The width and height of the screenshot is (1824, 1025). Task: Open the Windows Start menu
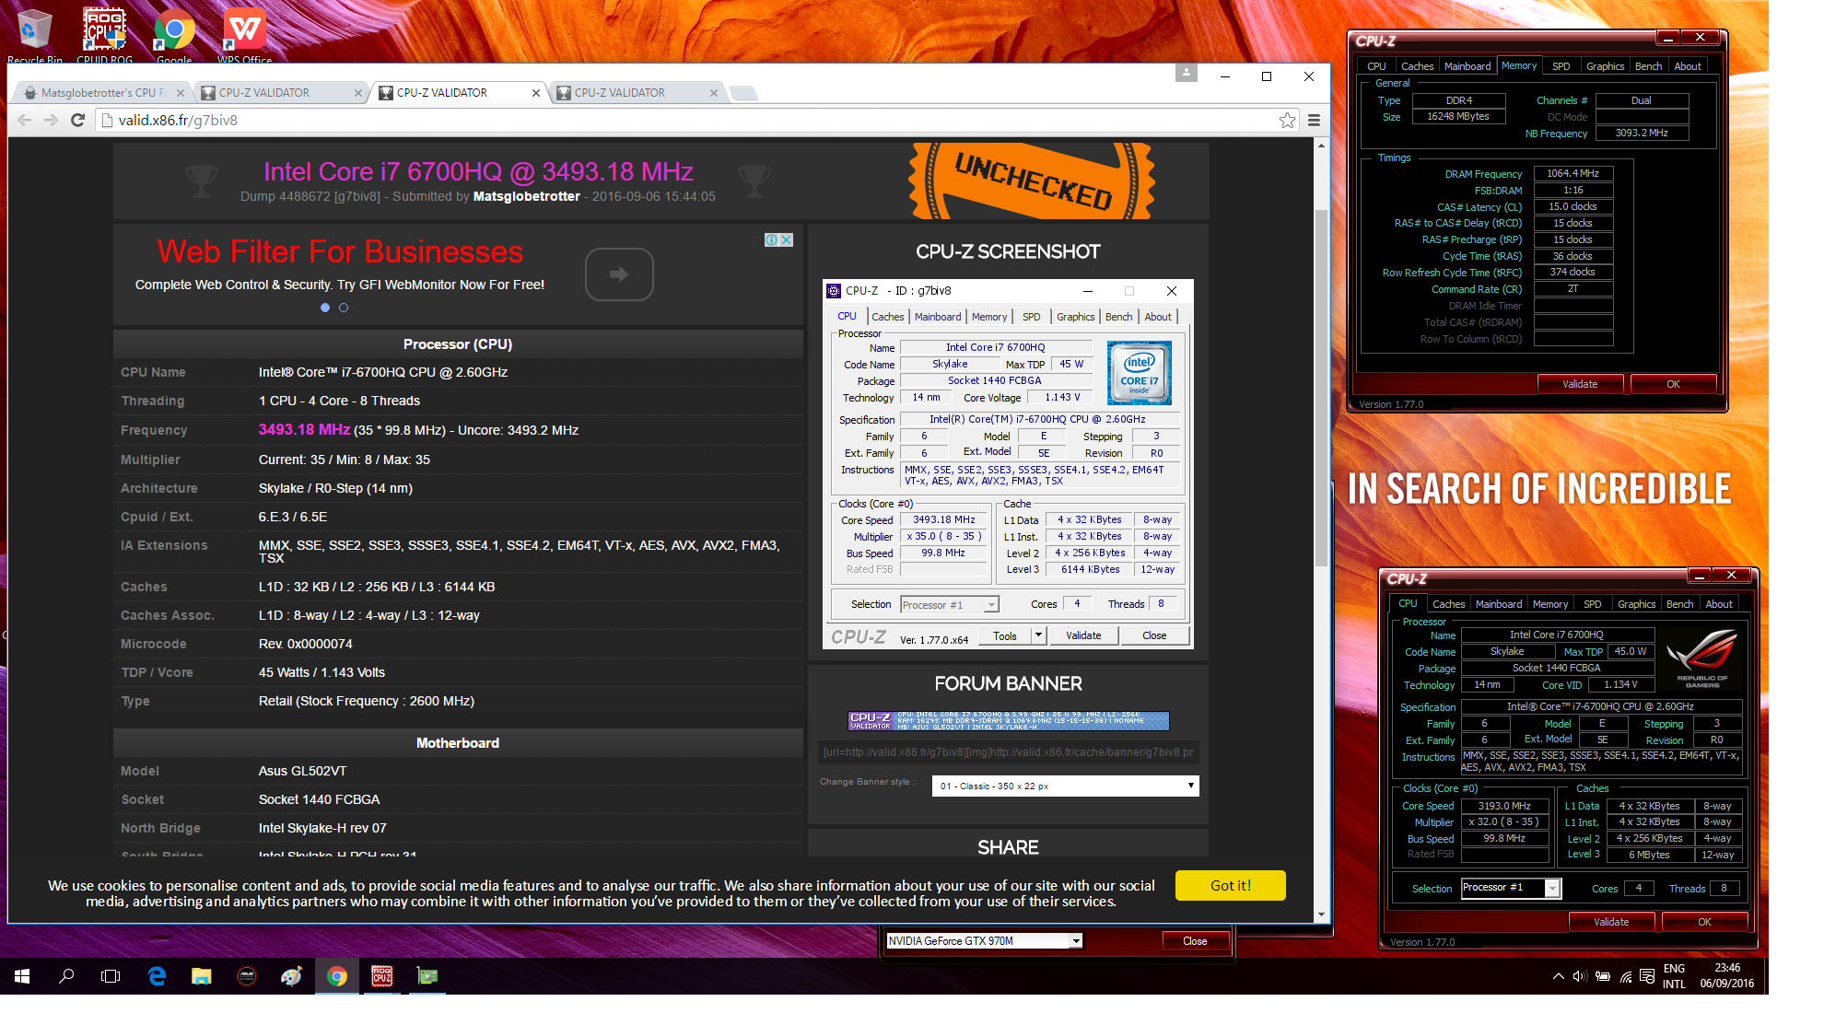coord(22,976)
